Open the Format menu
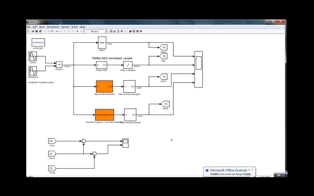The height and width of the screenshot is (196, 314). coord(65,27)
